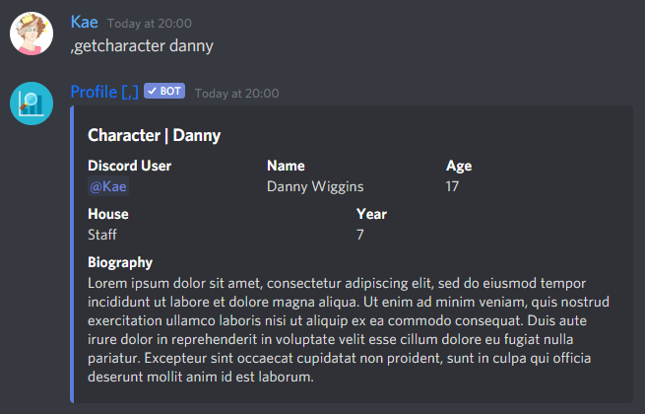Click the Name field label

[286, 166]
